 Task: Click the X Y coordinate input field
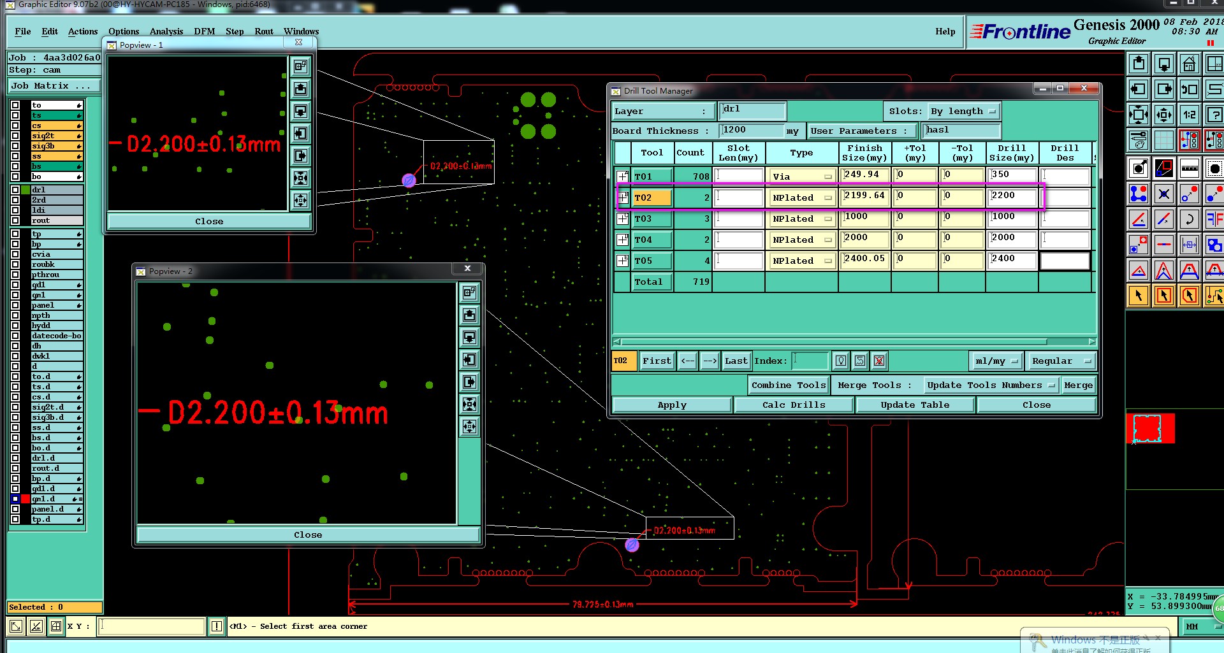[x=152, y=626]
